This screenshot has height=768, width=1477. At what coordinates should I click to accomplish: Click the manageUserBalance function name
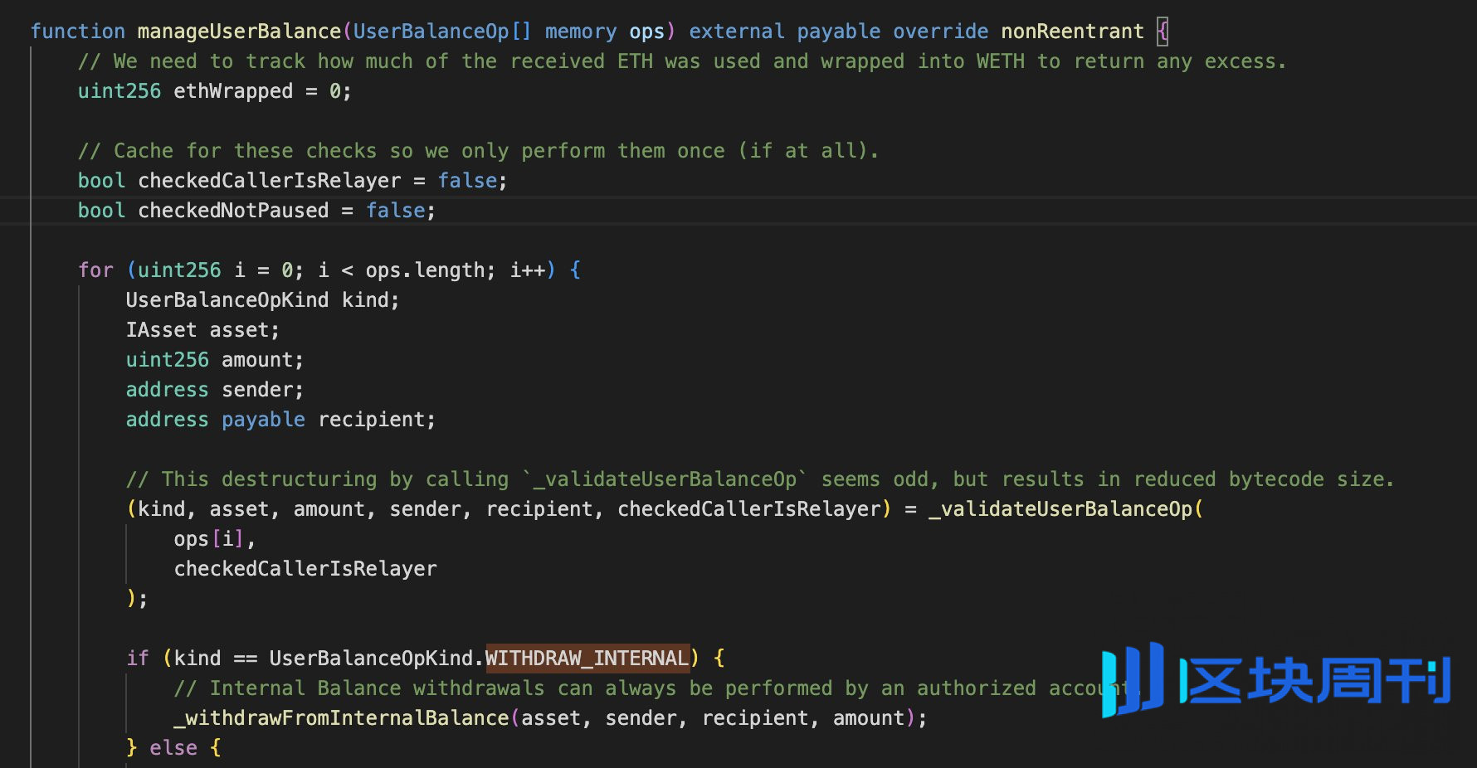coord(238,32)
